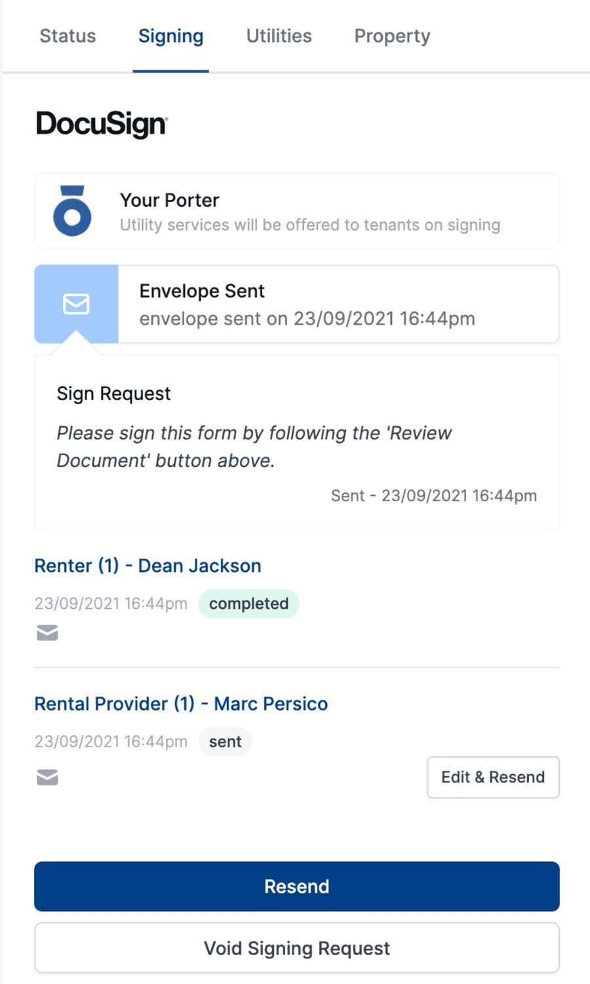The height and width of the screenshot is (984, 590).
Task: Click Dean Jackson's sent timestamp
Action: pos(110,604)
